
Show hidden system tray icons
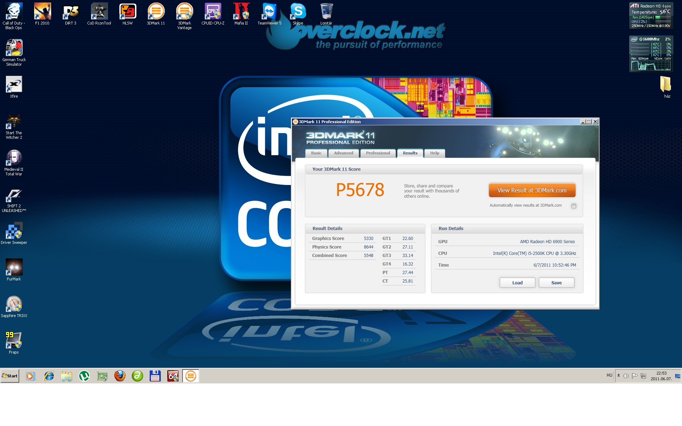[x=618, y=376]
